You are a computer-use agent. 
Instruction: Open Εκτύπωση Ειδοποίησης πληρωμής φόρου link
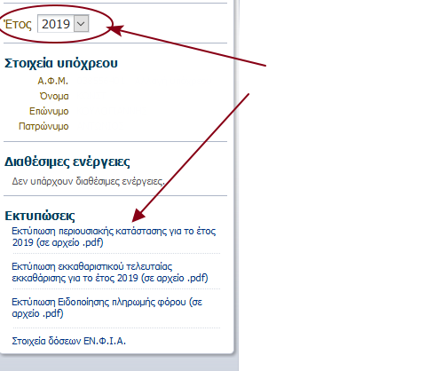pos(107,308)
